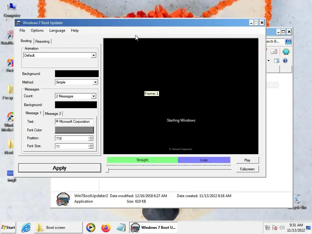Image resolution: width=312 pixels, height=234 pixels.
Task: Click the Font Size field 11
Action: 71,146
